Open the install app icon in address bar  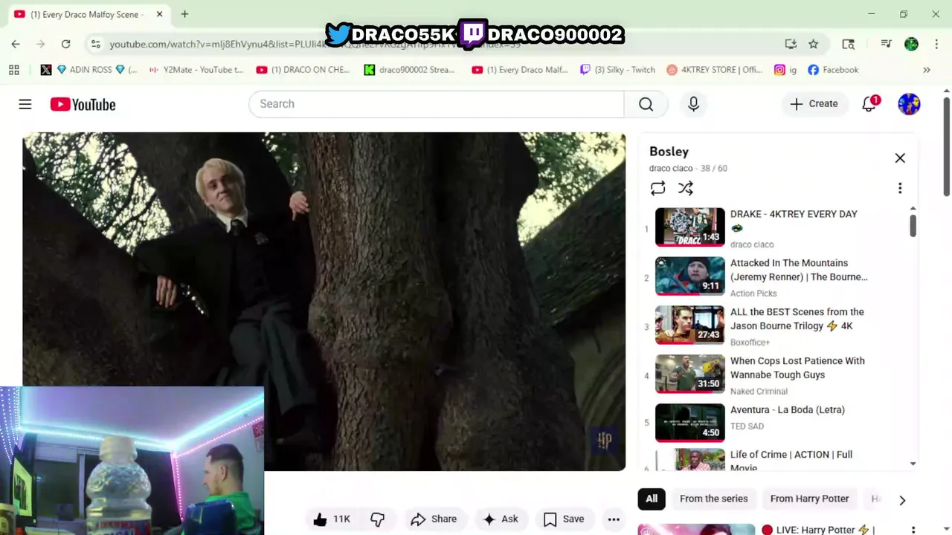click(791, 44)
